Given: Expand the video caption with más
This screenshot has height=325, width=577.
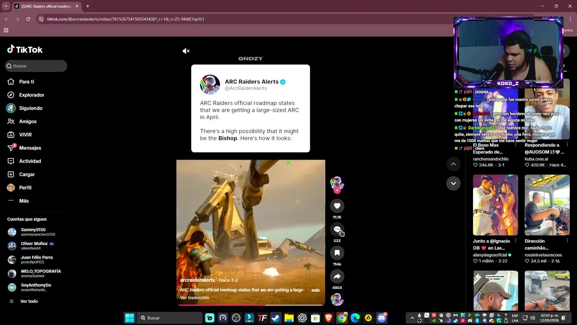Looking at the screenshot, I should coord(316,290).
